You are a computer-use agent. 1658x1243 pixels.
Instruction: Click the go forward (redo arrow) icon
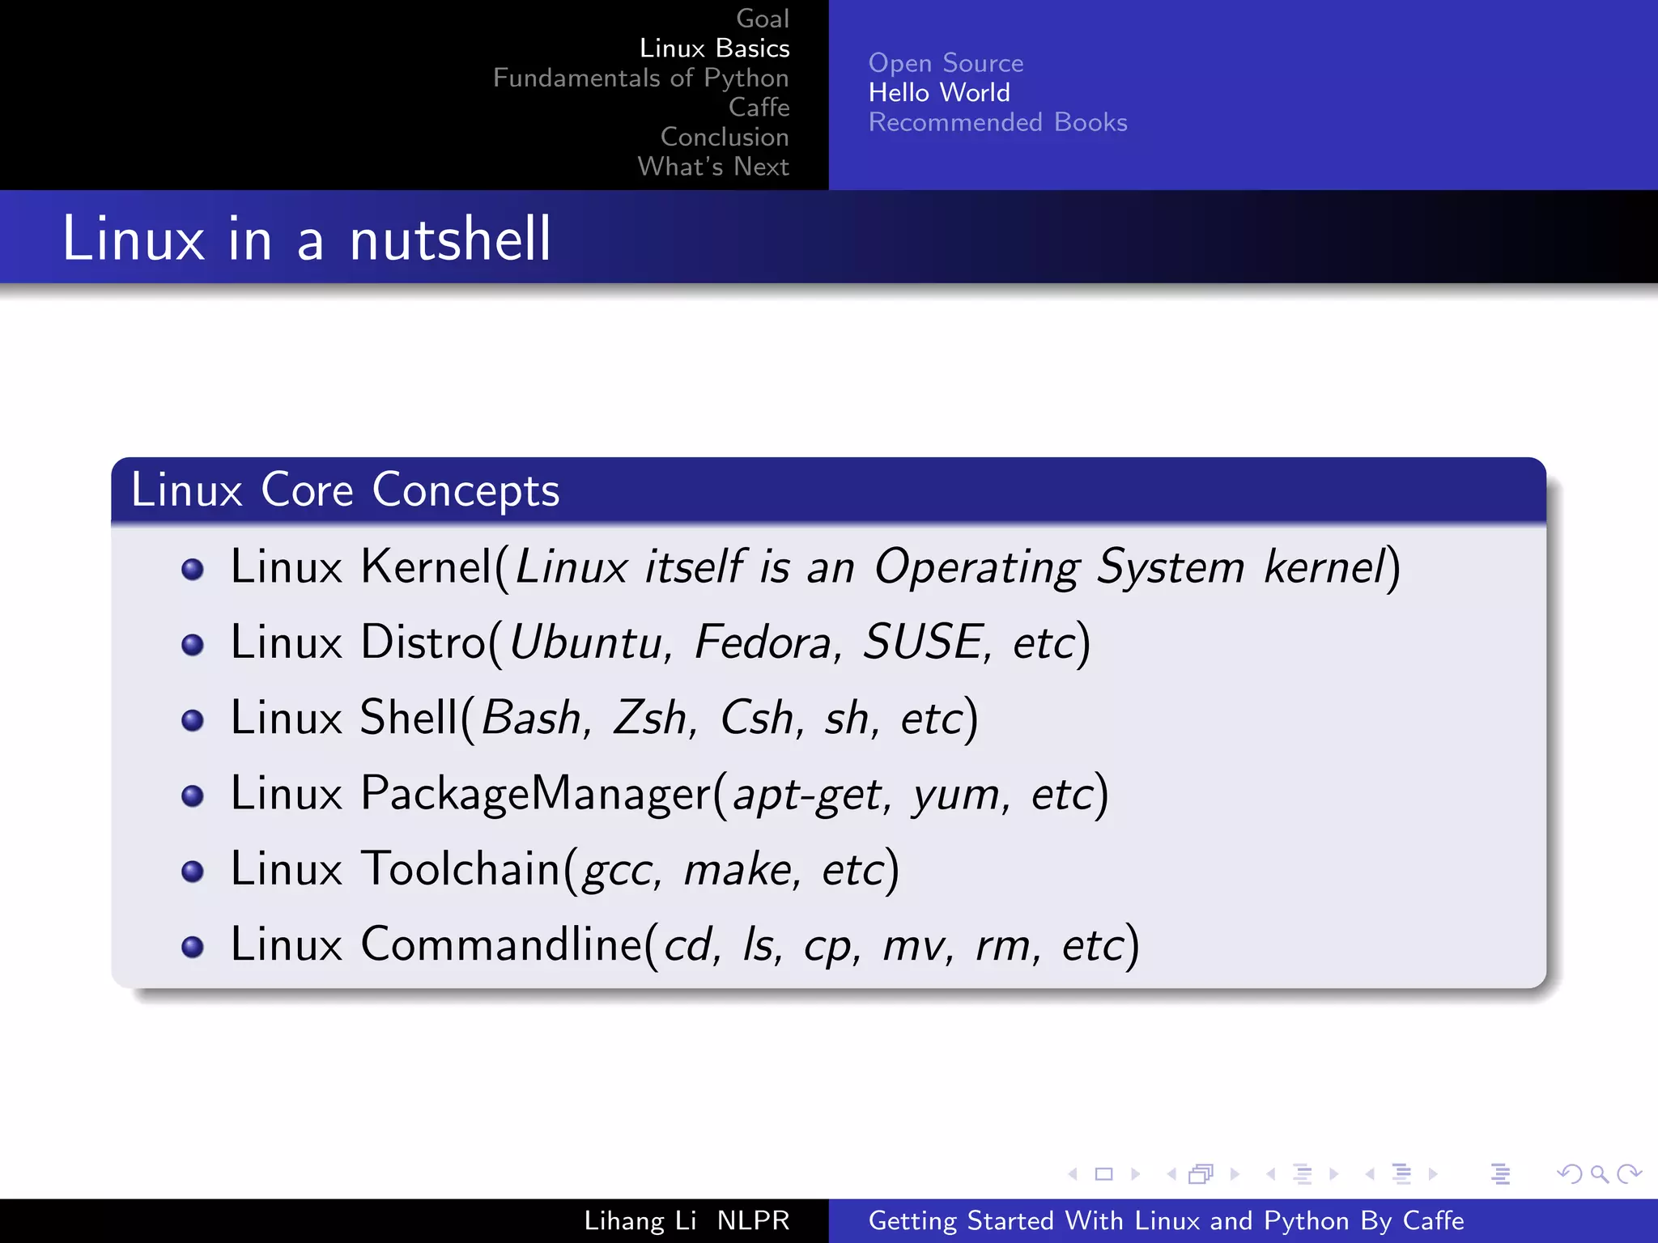pyautogui.click(x=1629, y=1174)
